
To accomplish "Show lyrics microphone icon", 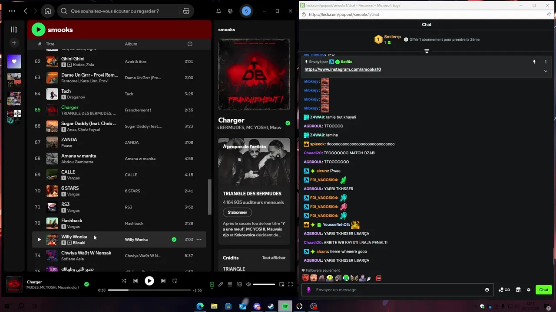I will pos(221,284).
